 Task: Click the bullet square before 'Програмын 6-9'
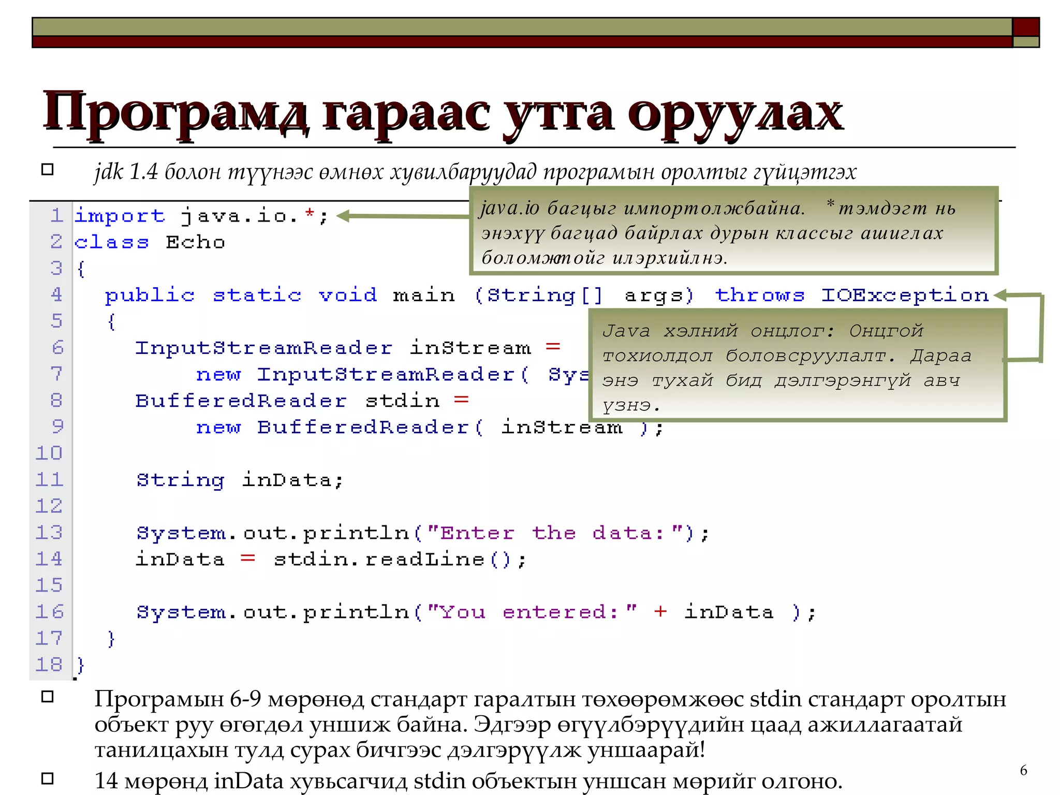[48, 697]
